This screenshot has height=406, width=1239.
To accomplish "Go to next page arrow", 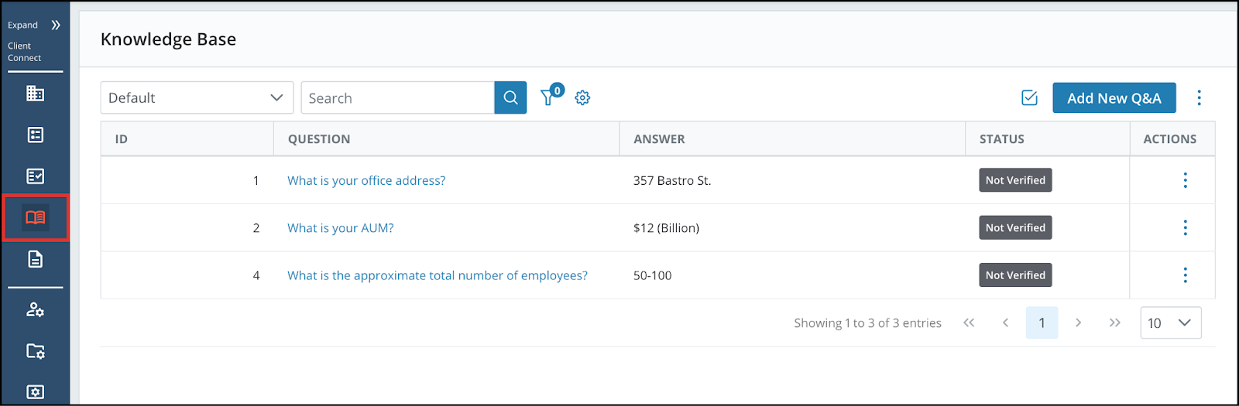I will point(1078,322).
